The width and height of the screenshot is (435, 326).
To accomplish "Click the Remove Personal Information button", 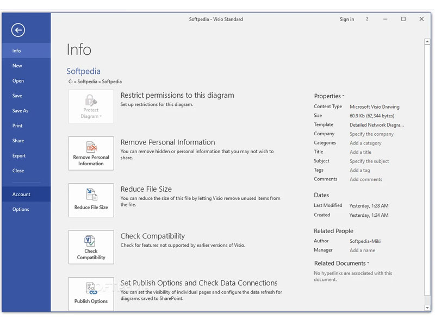I will [x=91, y=153].
